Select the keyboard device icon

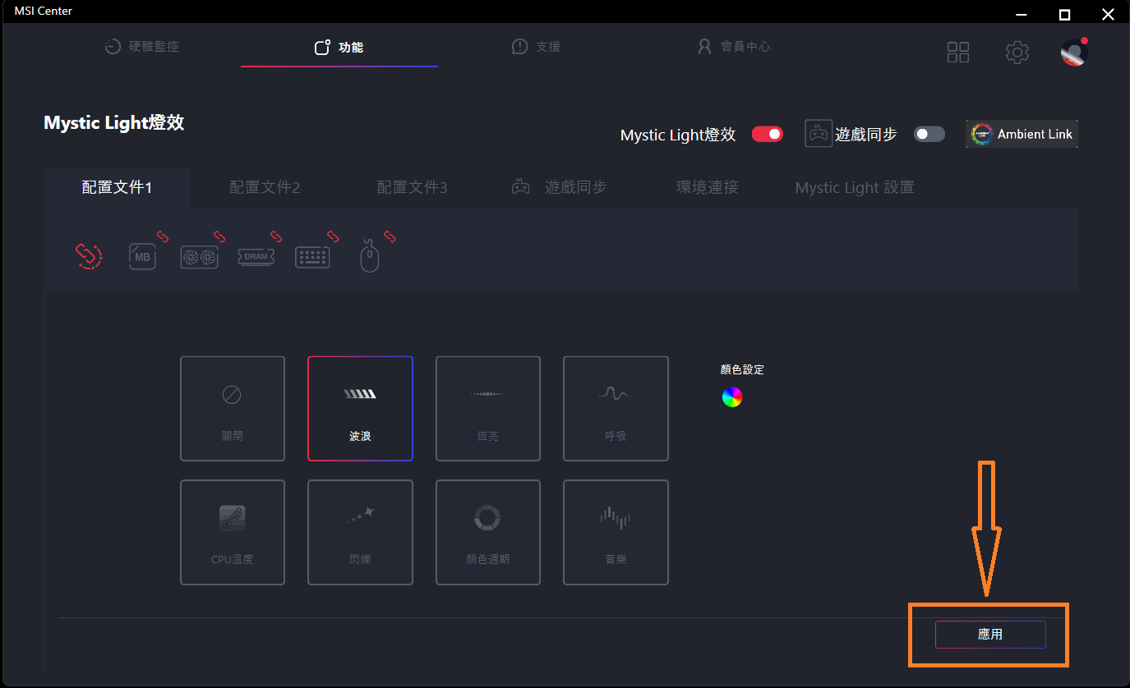pyautogui.click(x=312, y=257)
